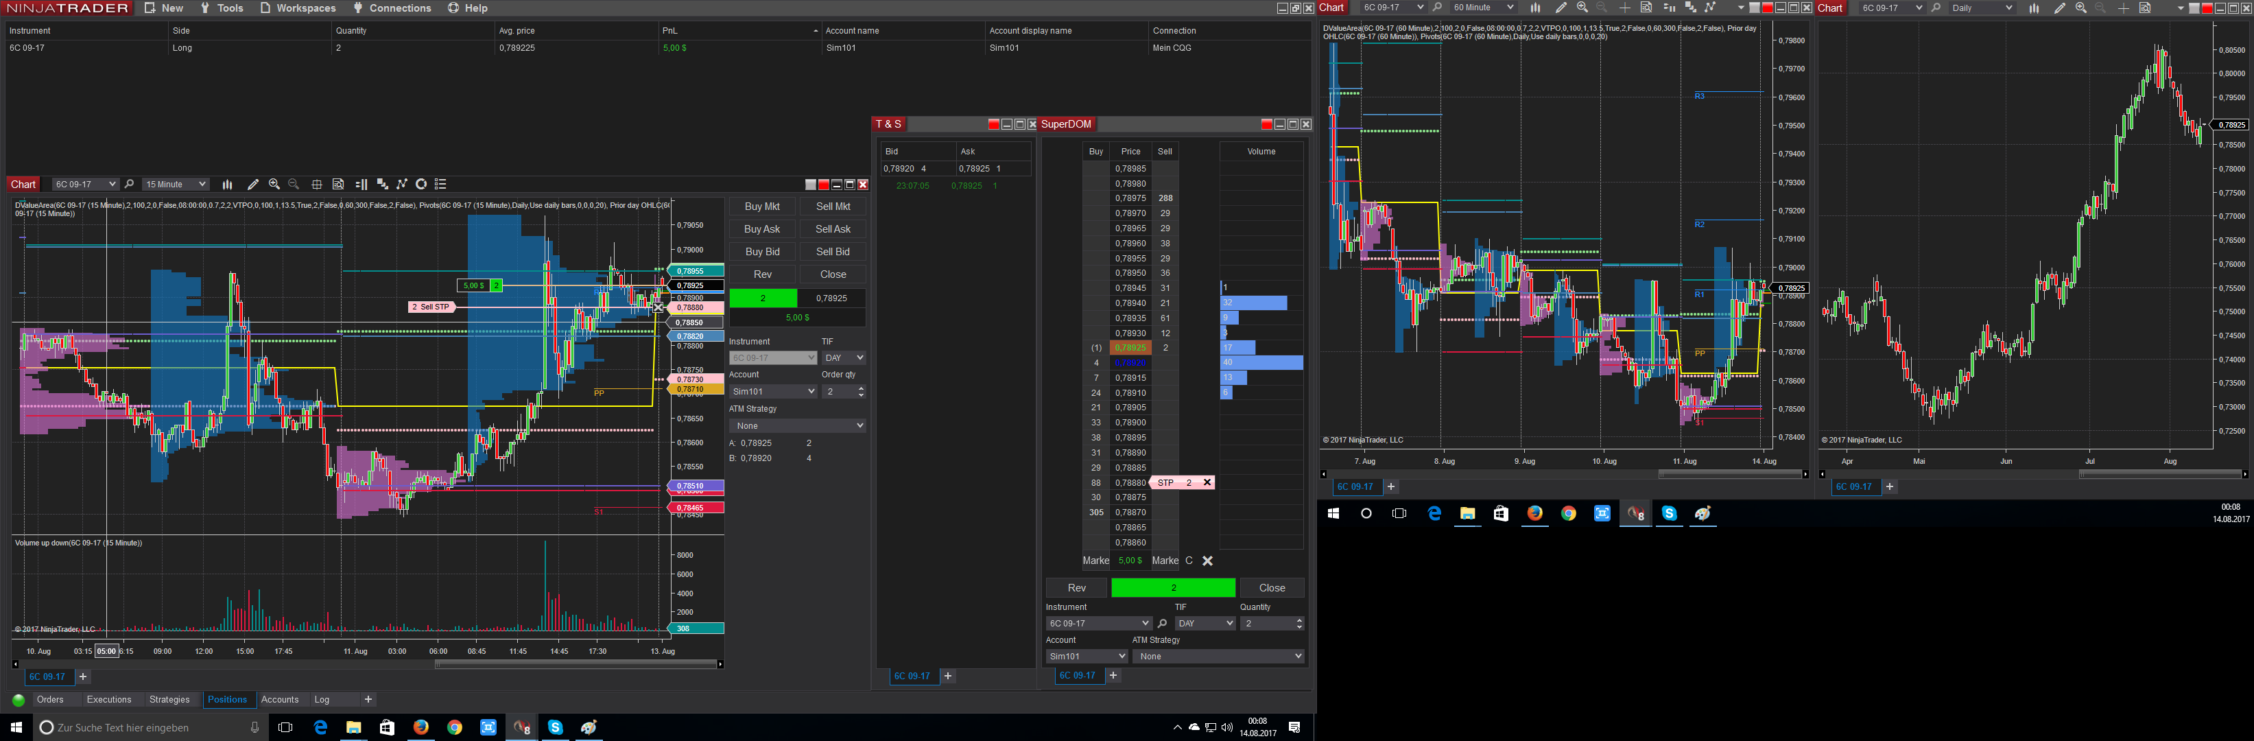Viewport: 2254px width, 741px height.
Task: Change 60 Minute interval dropdown
Action: [1482, 8]
